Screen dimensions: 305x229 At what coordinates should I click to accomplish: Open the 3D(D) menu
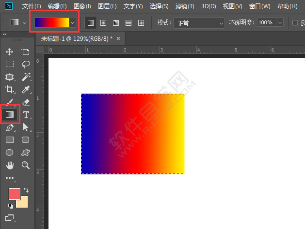click(209, 6)
